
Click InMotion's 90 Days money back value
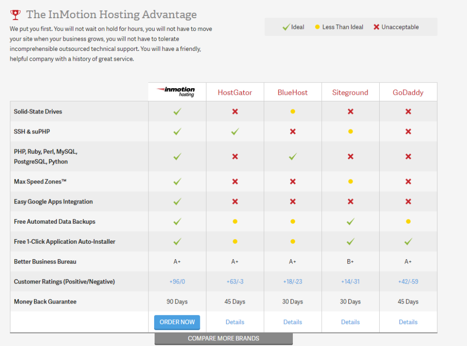point(177,302)
